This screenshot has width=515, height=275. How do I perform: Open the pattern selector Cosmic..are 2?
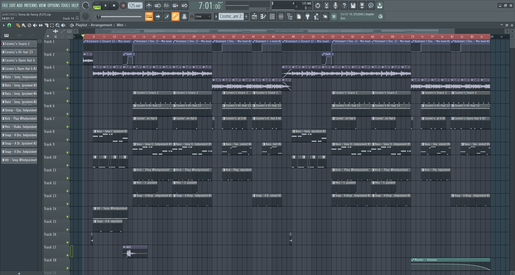[x=231, y=17]
